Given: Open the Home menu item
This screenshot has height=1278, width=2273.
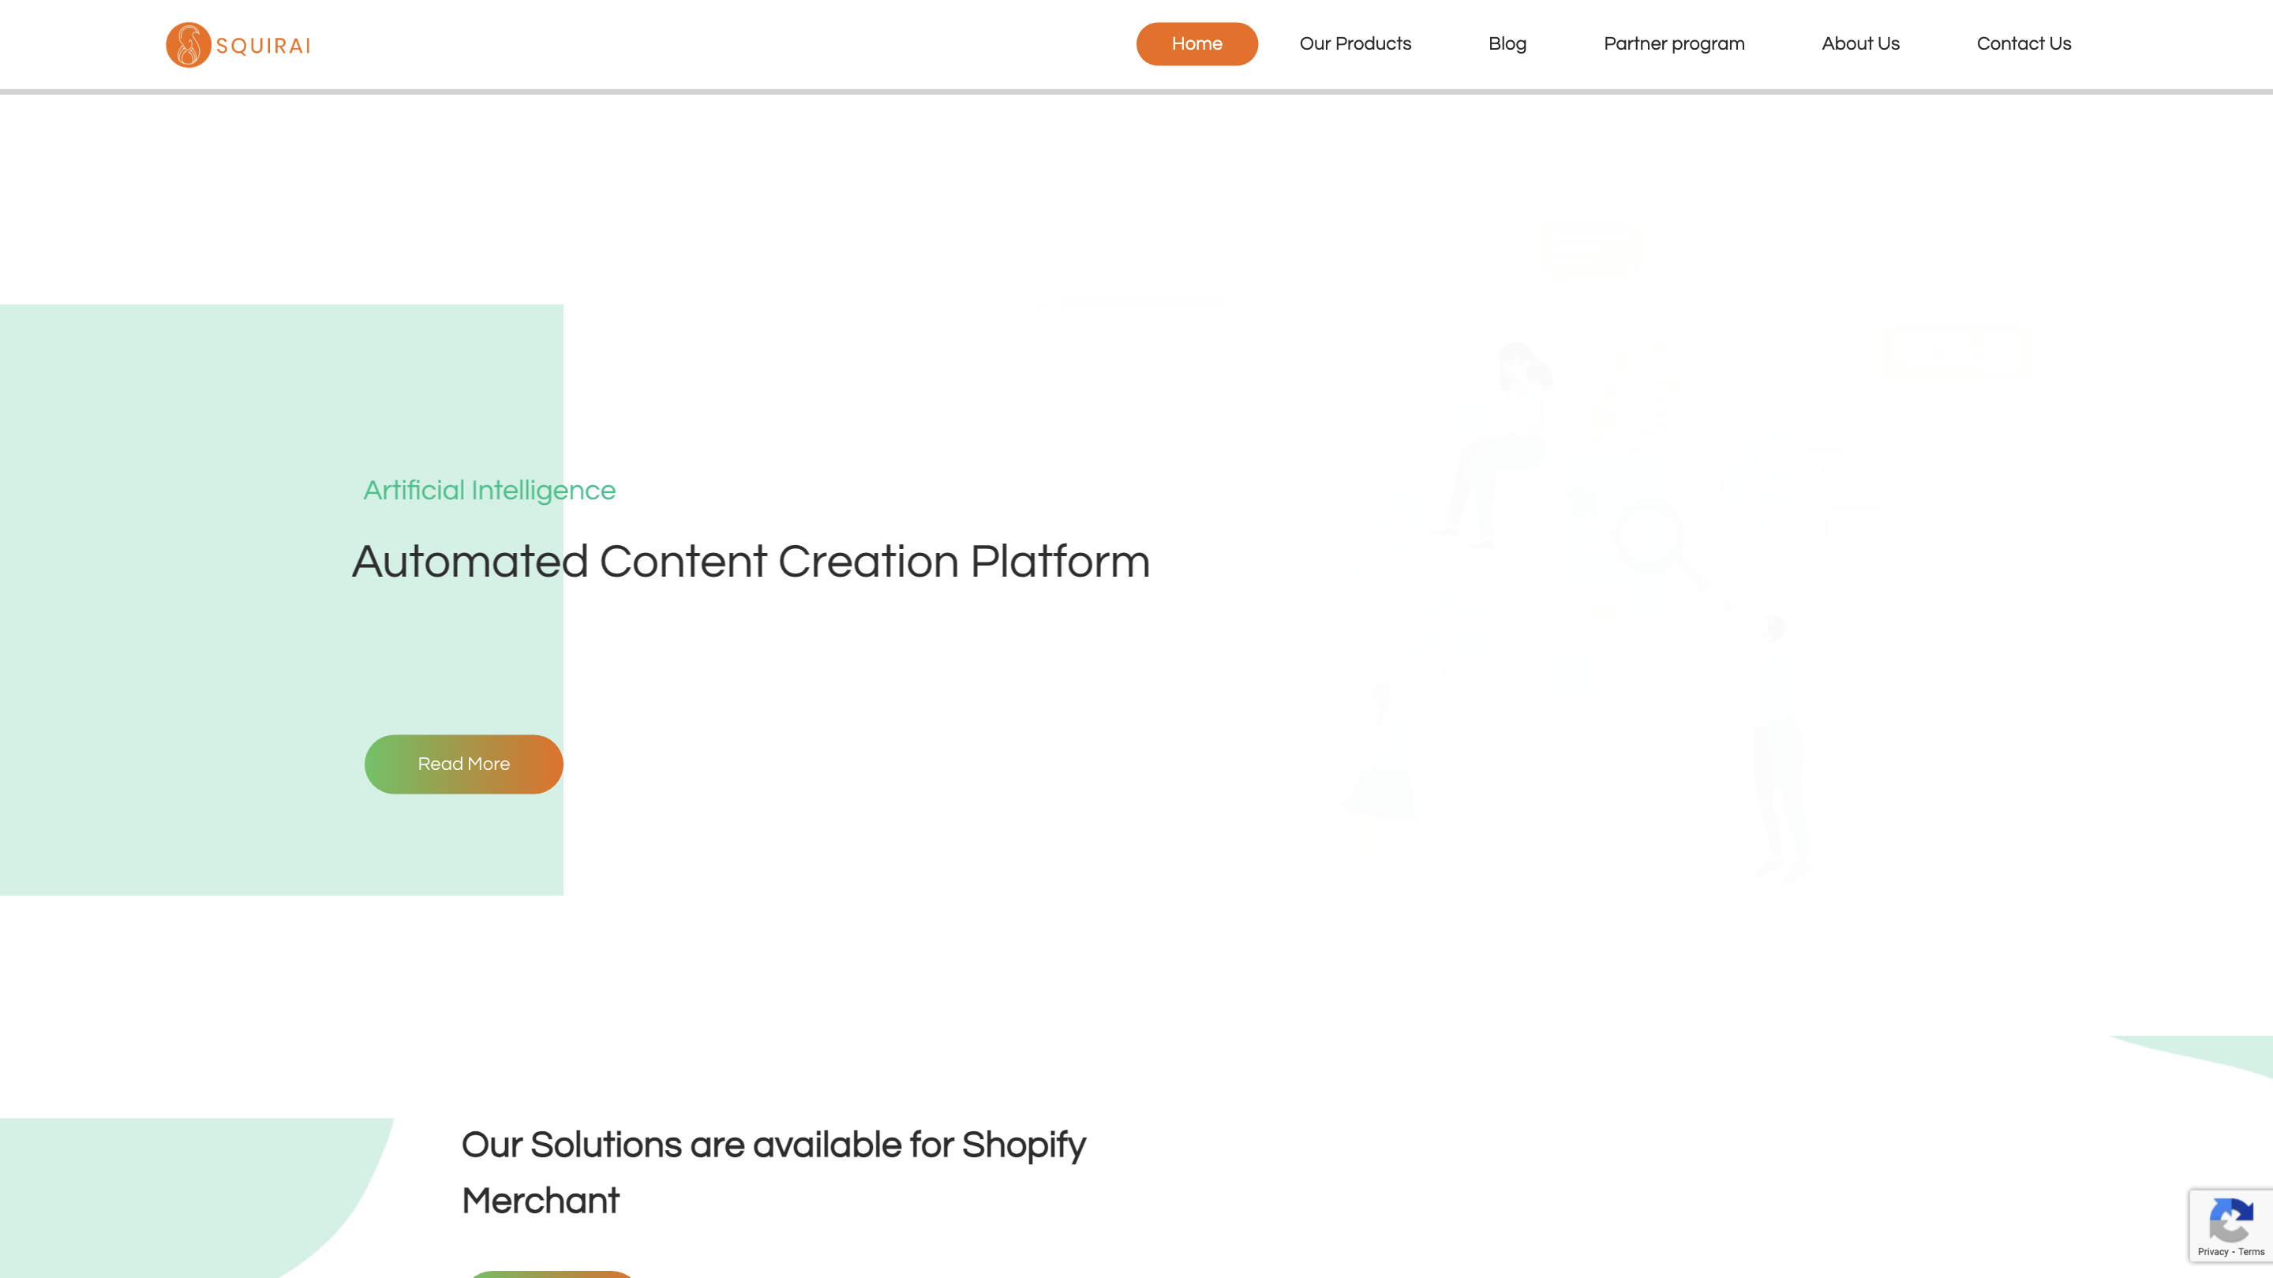Looking at the screenshot, I should [x=1196, y=44].
